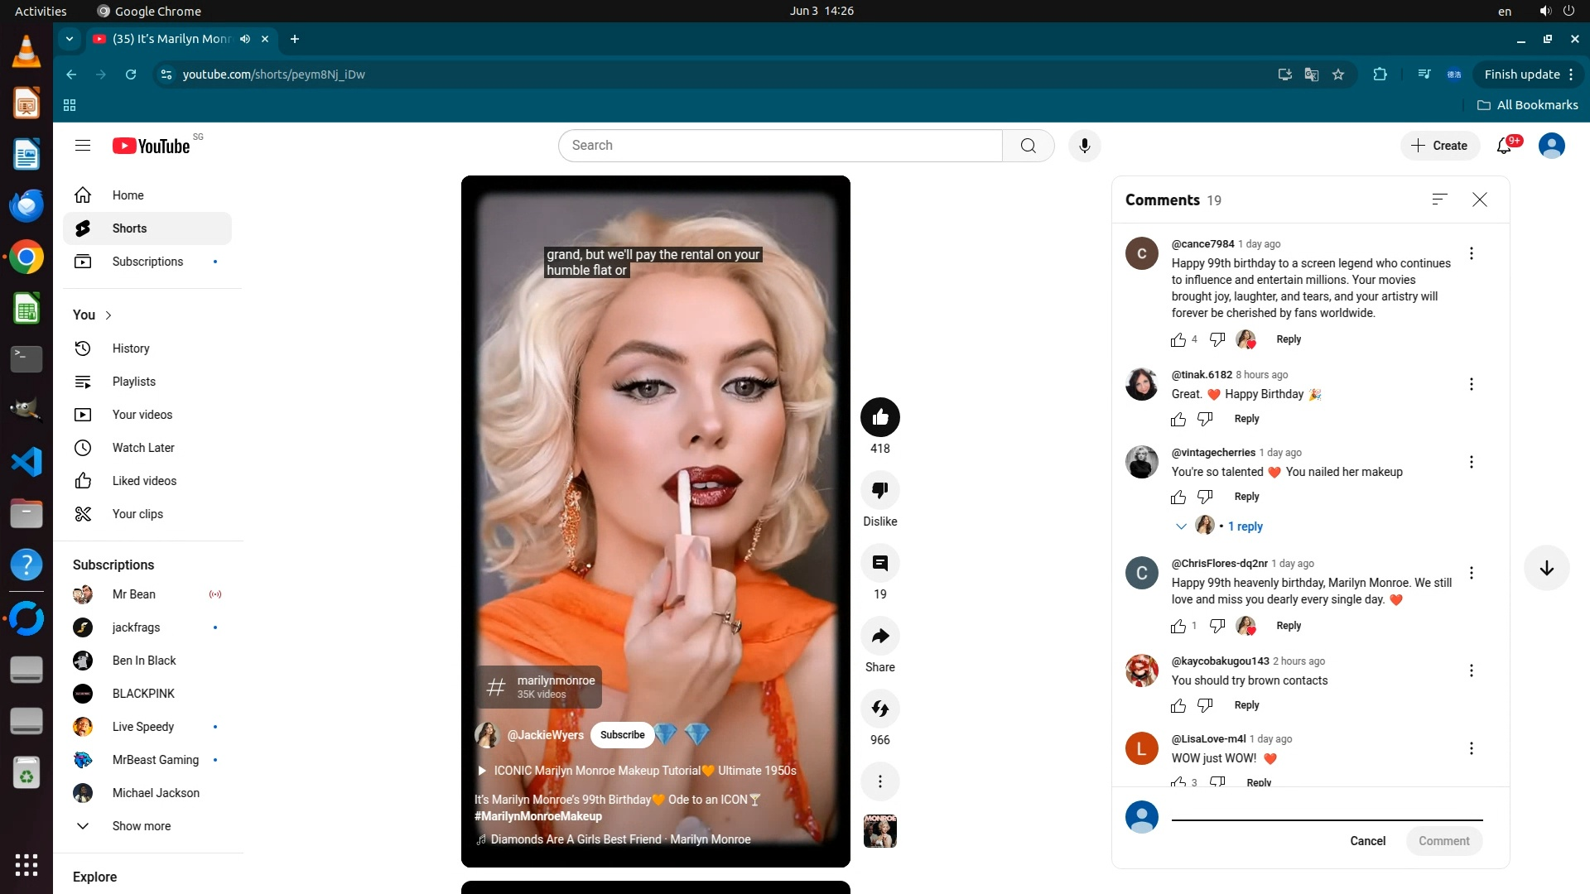The width and height of the screenshot is (1590, 894).
Task: Expand Show more subscriptions
Action: [141, 826]
